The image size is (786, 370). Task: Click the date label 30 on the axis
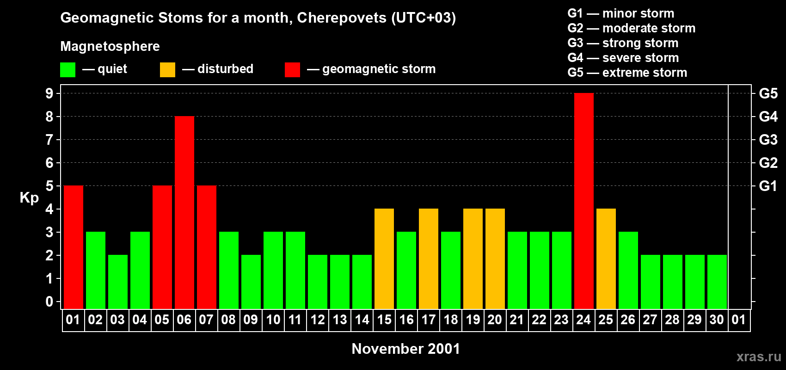717,320
